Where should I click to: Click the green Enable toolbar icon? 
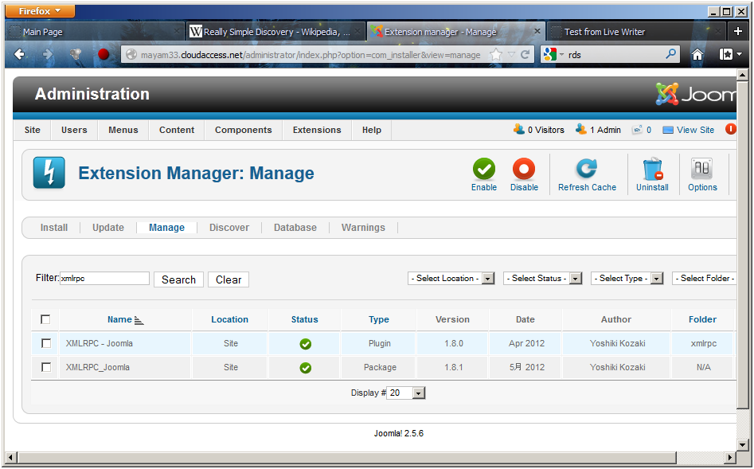[484, 169]
